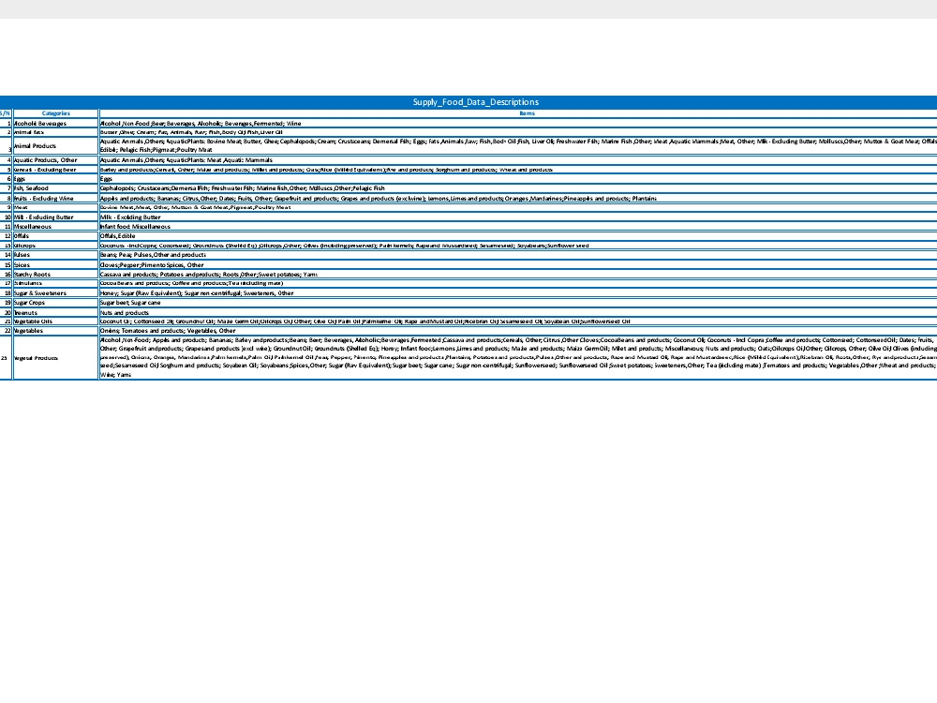The height and width of the screenshot is (703, 937).
Task: Select the Alcoholic Beverages category cell
Action: tap(55, 123)
